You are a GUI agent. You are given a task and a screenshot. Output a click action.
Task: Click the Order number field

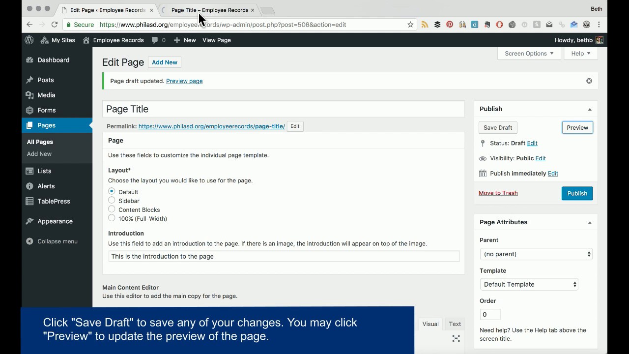click(x=490, y=314)
